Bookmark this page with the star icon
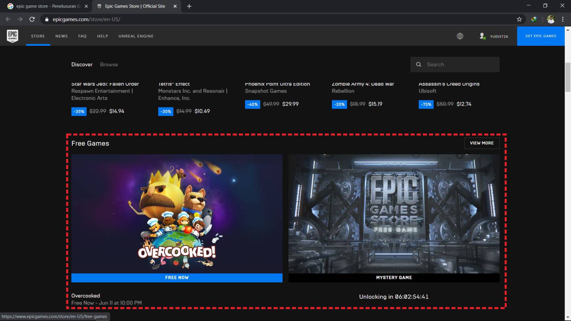The image size is (571, 321). coord(519,19)
